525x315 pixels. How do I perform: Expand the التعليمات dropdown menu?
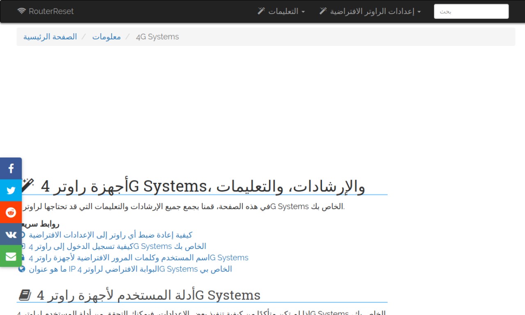(283, 11)
